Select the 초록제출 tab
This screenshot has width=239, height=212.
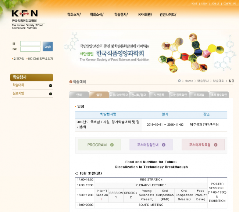[199, 95]
